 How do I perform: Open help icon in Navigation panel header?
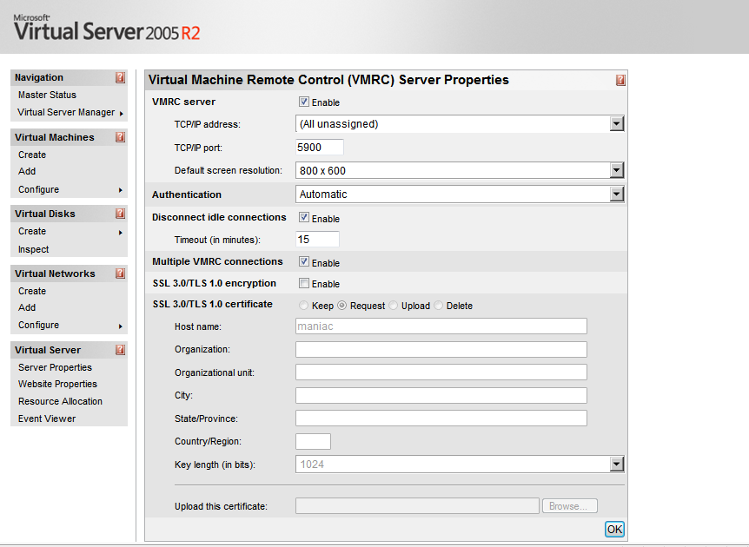tap(121, 78)
